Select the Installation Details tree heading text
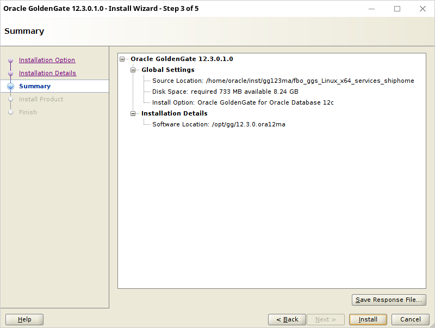Screen dimensions: 435x328 (174, 113)
